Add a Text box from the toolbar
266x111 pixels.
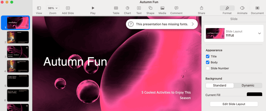coord(139,8)
